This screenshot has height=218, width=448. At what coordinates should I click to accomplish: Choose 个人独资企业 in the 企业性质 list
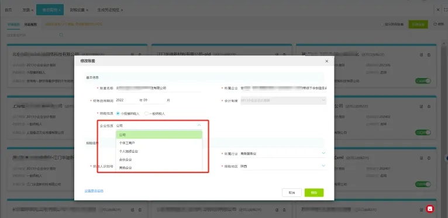pyautogui.click(x=159, y=151)
